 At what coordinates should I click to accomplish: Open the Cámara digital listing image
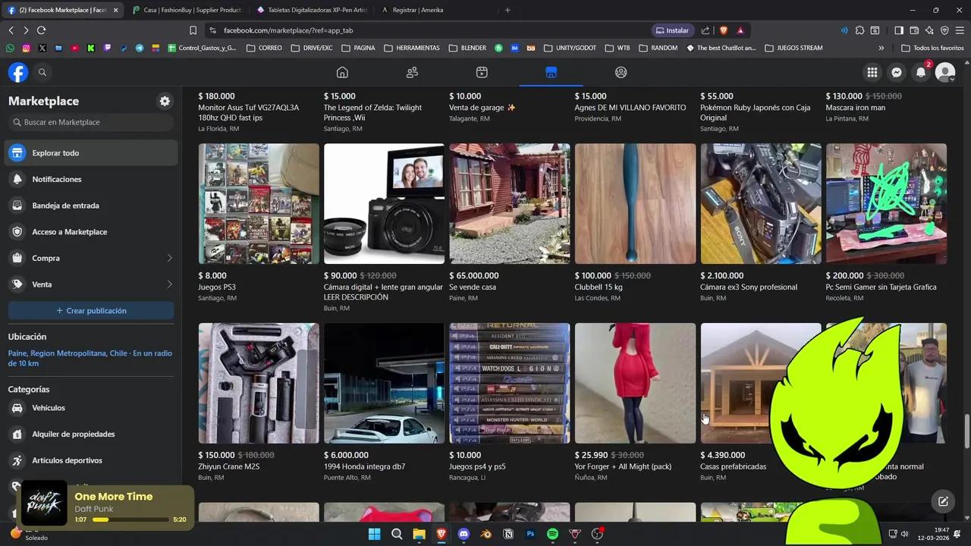point(384,204)
